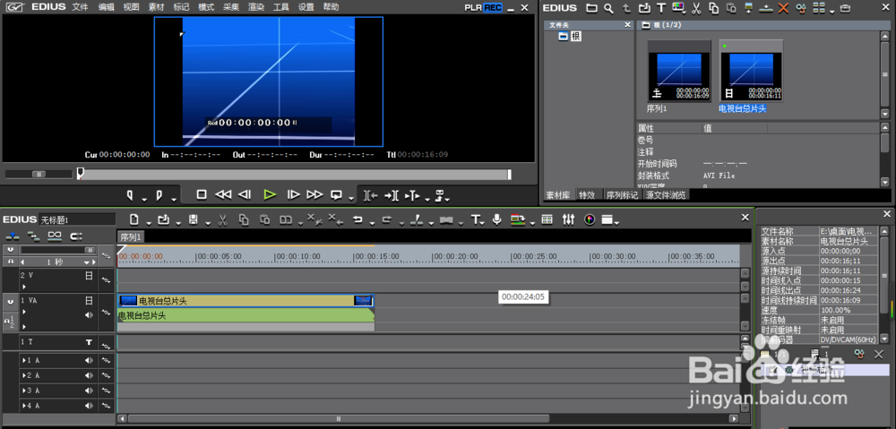Step back one frame
Image resolution: width=896 pixels, height=429 pixels.
(245, 194)
